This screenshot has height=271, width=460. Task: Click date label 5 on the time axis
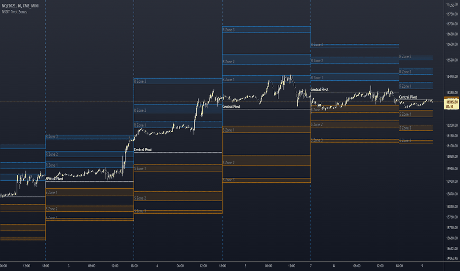pos(246,266)
